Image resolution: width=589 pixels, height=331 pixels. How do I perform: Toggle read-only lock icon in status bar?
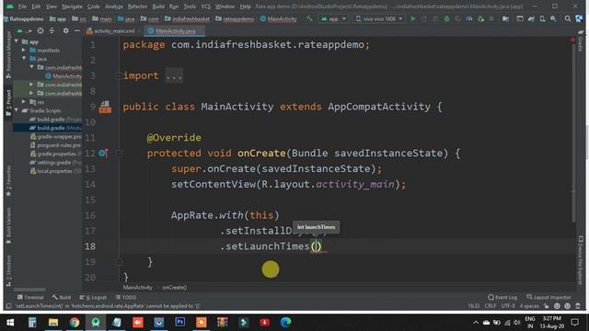coord(547,306)
